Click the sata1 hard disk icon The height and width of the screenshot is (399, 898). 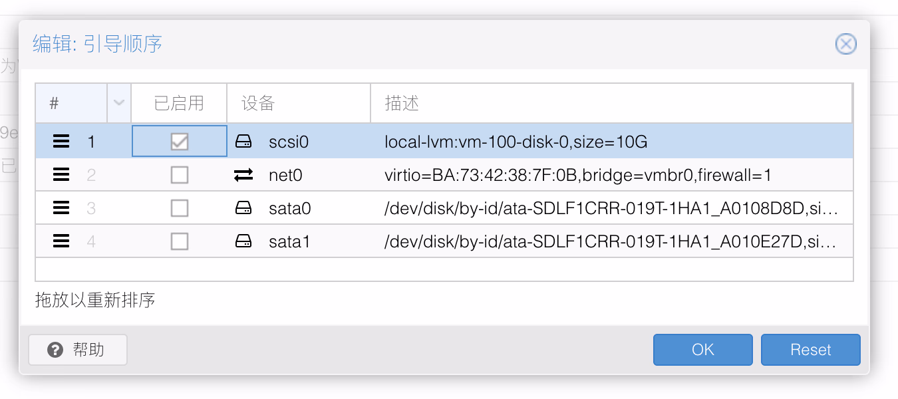click(243, 241)
